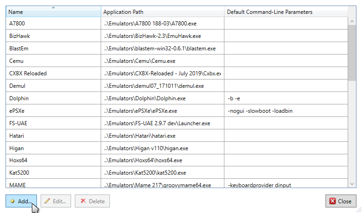362x213 pixels.
Task: Select the FS-UAE emulator row
Action: [177, 123]
